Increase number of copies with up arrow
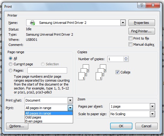Image resolution: width=164 pixels, height=136 pixels. tap(126, 58)
